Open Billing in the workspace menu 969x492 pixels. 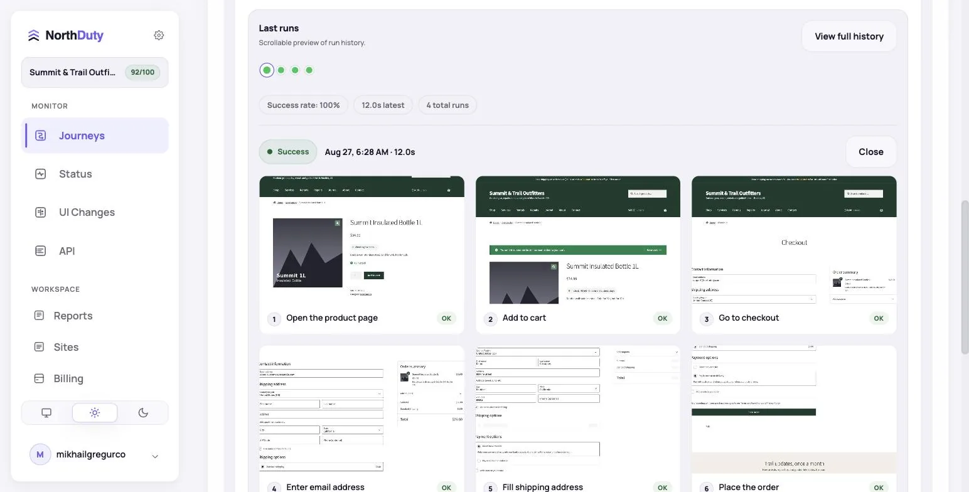95,378
